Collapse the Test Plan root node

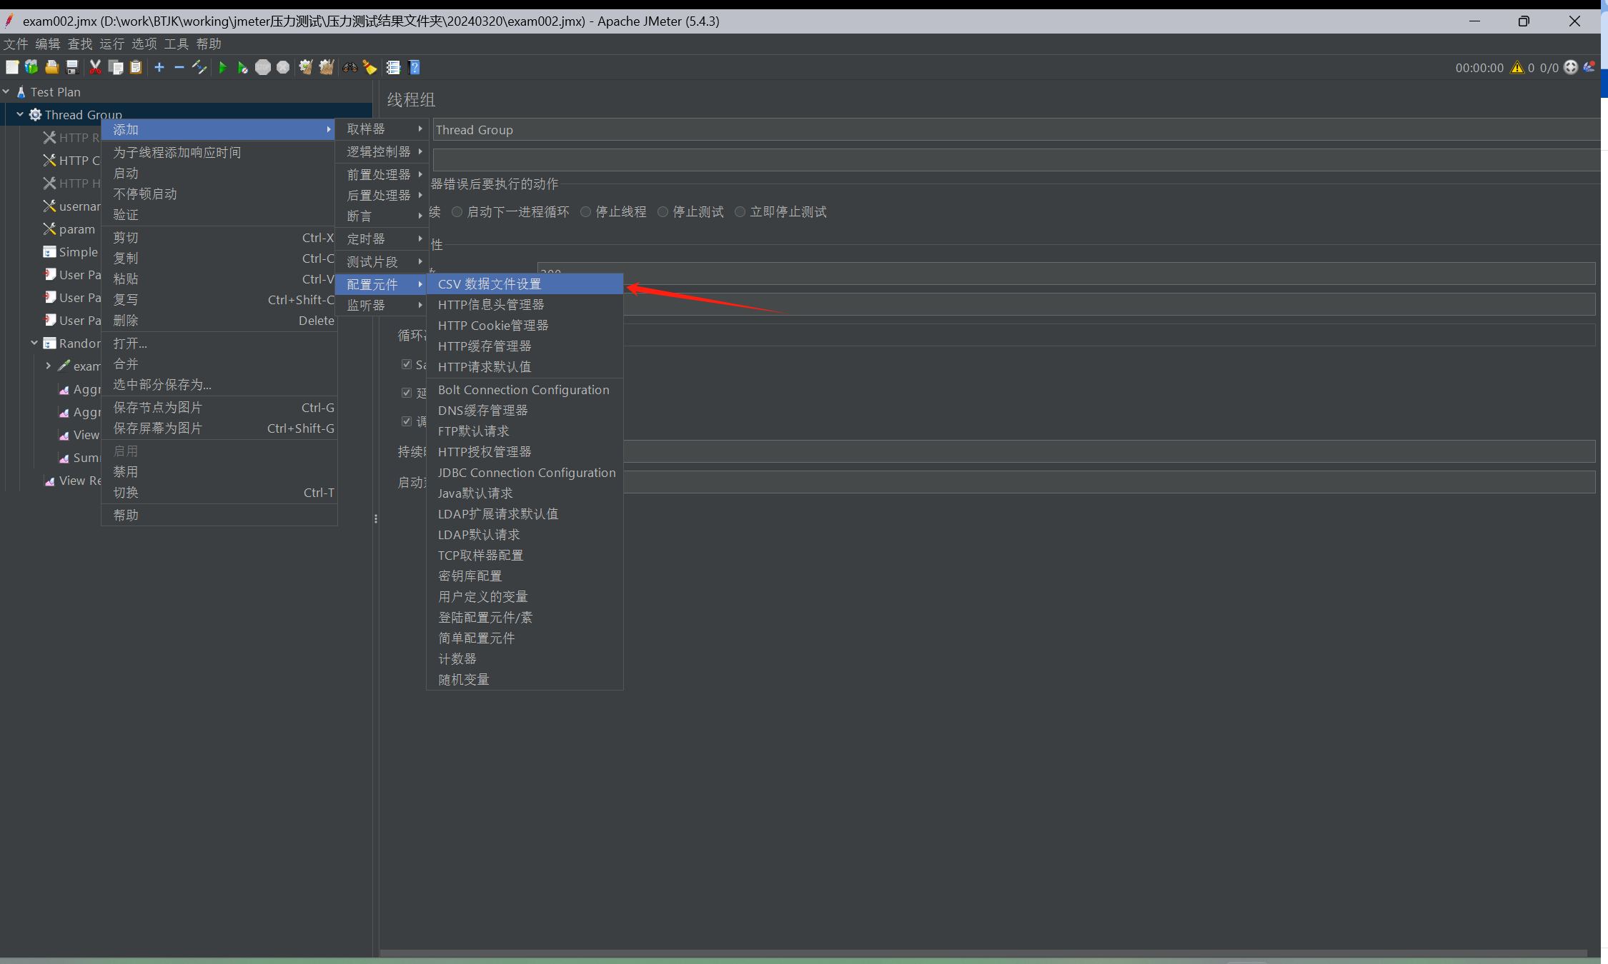(6, 92)
